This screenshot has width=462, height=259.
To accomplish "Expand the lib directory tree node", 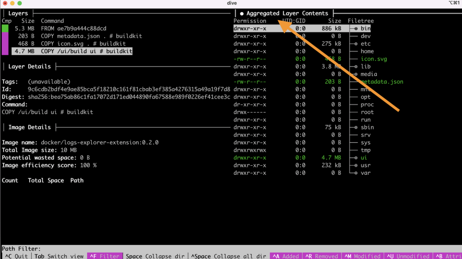I will [356, 67].
